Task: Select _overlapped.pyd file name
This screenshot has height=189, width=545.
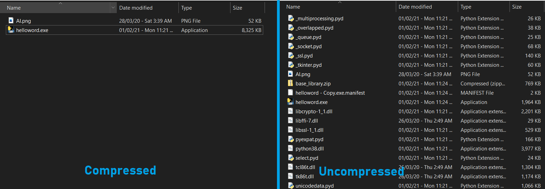Action: click(x=314, y=28)
